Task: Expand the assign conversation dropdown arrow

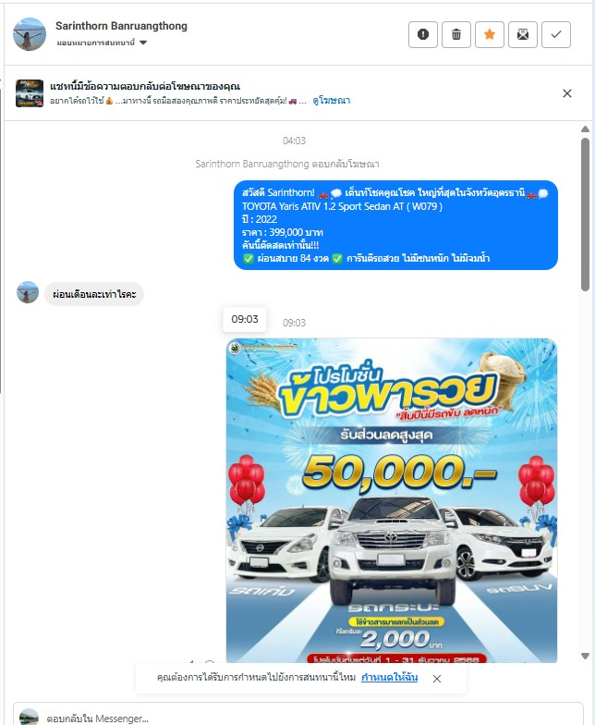Action: (x=143, y=43)
